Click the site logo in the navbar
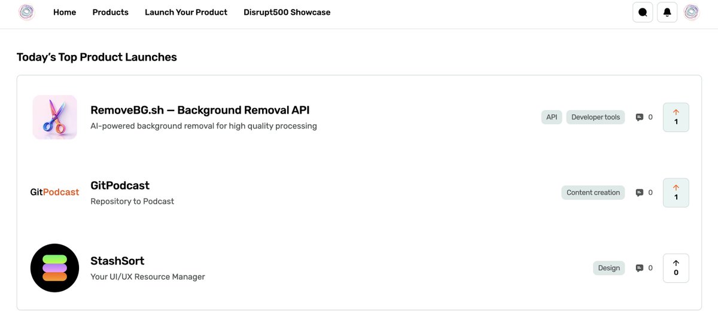 (x=27, y=12)
